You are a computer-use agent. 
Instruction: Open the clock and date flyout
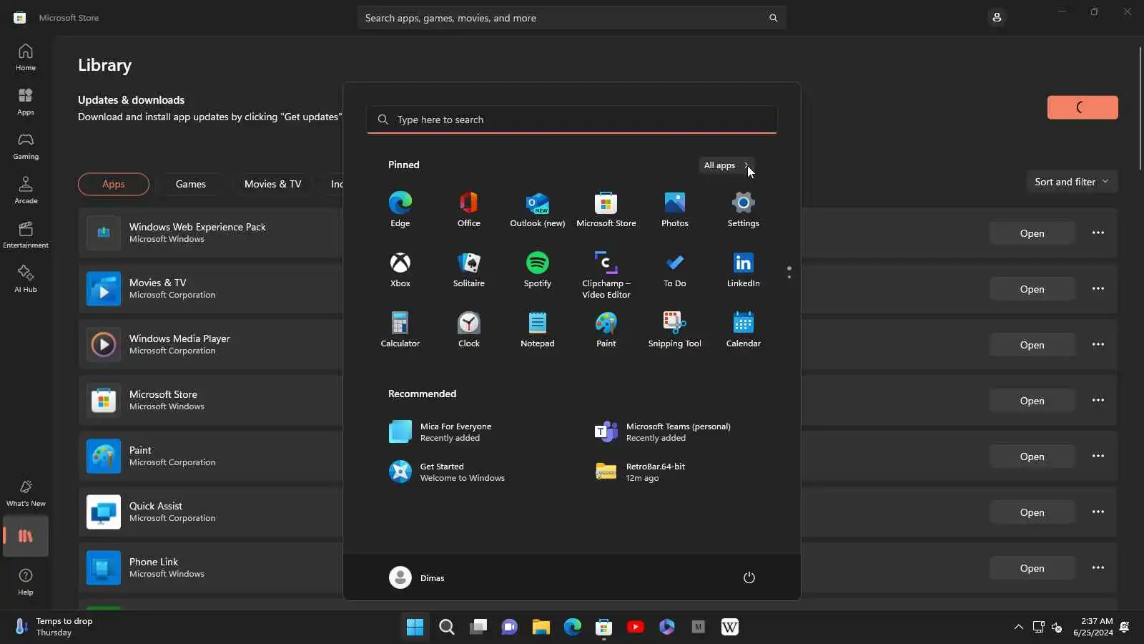click(x=1093, y=627)
